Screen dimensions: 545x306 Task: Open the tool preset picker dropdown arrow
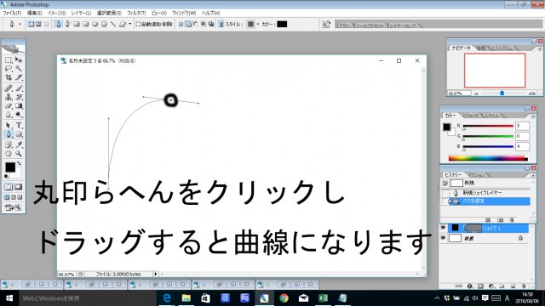coord(20,24)
